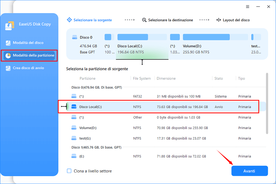Screen dimensions: 276x184
Task: Click the Layout del disco icon
Action: click(219, 20)
